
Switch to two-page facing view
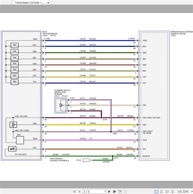click(x=167, y=192)
